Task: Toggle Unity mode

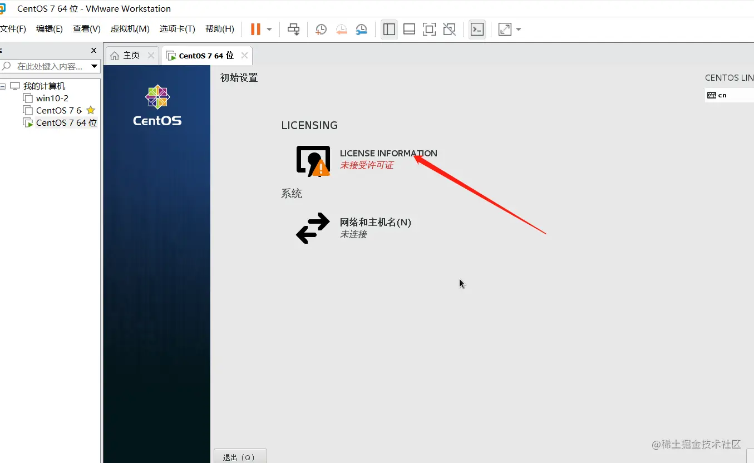Action: (449, 29)
